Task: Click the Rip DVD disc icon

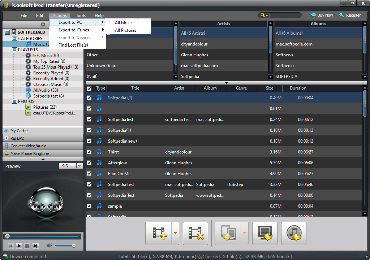Action: (7, 138)
